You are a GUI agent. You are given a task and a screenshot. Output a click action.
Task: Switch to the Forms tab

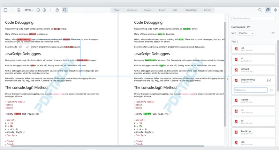click(x=207, y=10)
